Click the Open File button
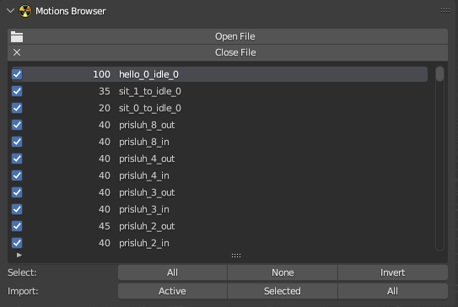Screen dimensions: 458x307 coord(228,36)
